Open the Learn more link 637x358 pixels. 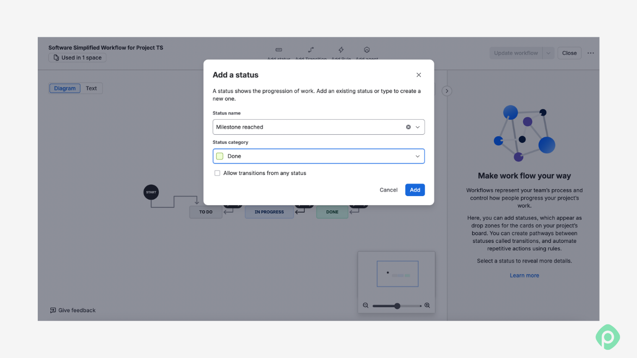coord(524,276)
